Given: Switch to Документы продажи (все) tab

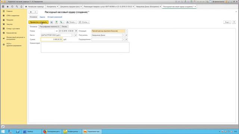Looking at the screenshot, I should pos(70,7).
